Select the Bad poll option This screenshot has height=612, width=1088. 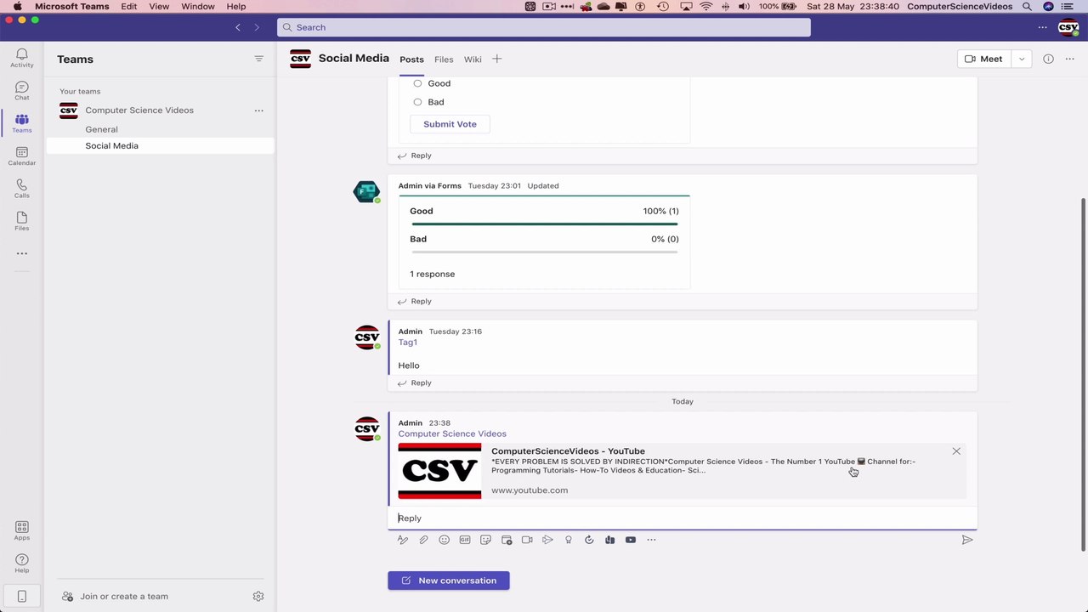[x=417, y=102]
